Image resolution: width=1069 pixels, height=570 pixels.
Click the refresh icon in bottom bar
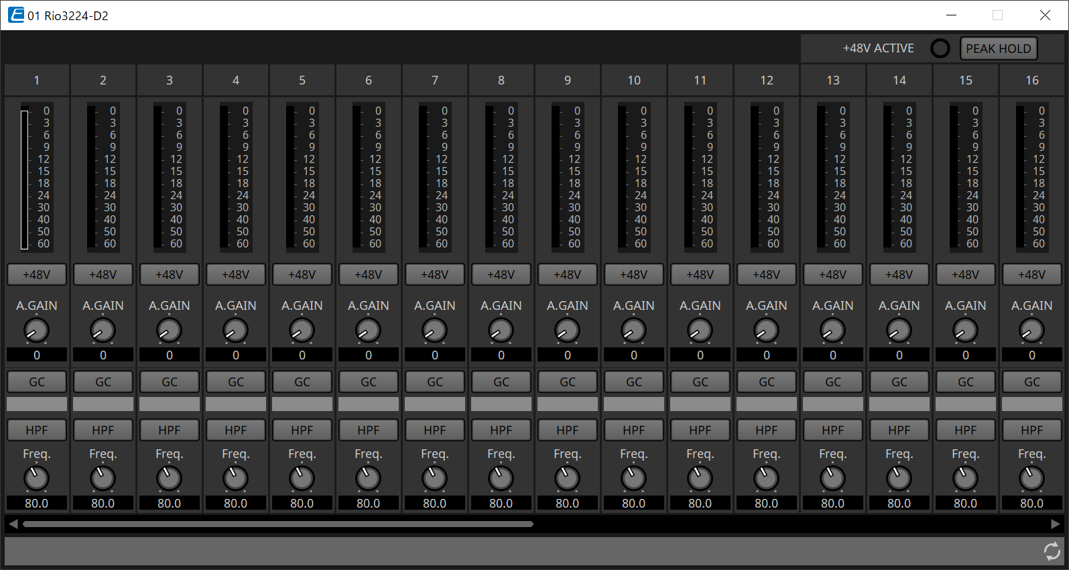[x=1052, y=551]
